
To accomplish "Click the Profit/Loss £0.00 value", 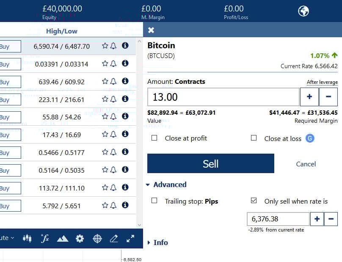I will [x=234, y=9].
